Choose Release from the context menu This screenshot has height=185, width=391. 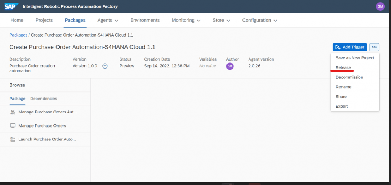343,67
